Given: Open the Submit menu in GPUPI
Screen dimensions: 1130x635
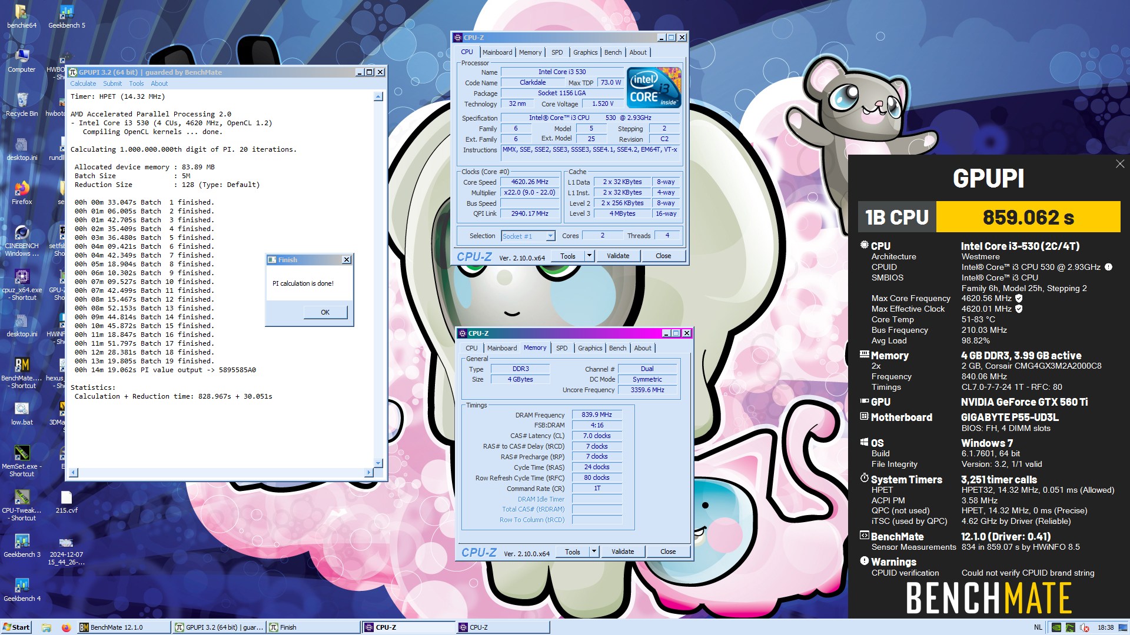Looking at the screenshot, I should click(112, 83).
